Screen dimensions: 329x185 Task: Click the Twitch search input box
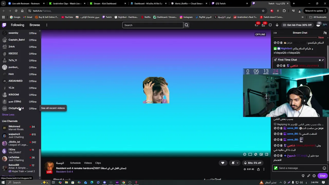coord(153,25)
